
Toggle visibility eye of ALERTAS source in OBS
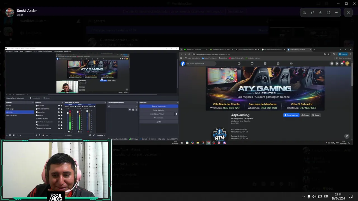point(59,106)
